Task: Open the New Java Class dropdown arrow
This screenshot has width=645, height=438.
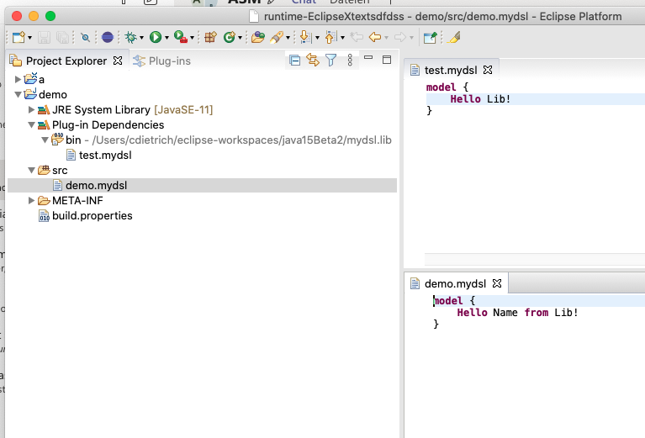Action: (240, 38)
